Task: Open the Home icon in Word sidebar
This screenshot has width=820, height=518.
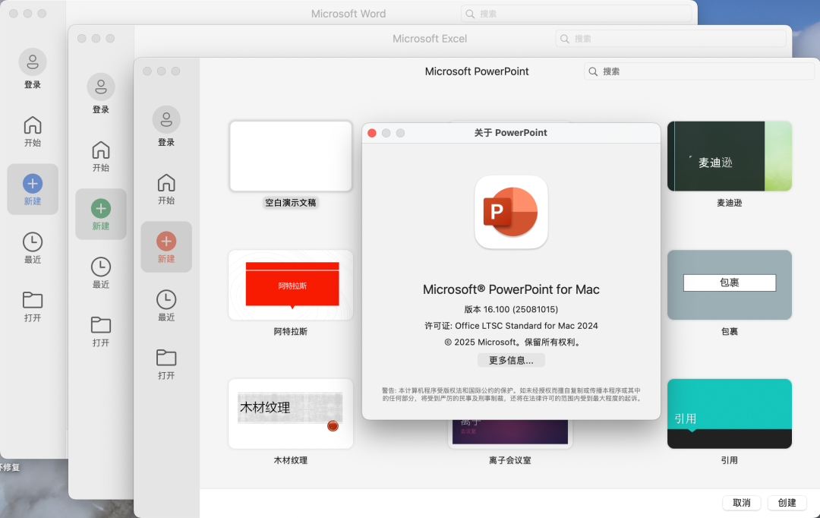Action: (x=33, y=125)
